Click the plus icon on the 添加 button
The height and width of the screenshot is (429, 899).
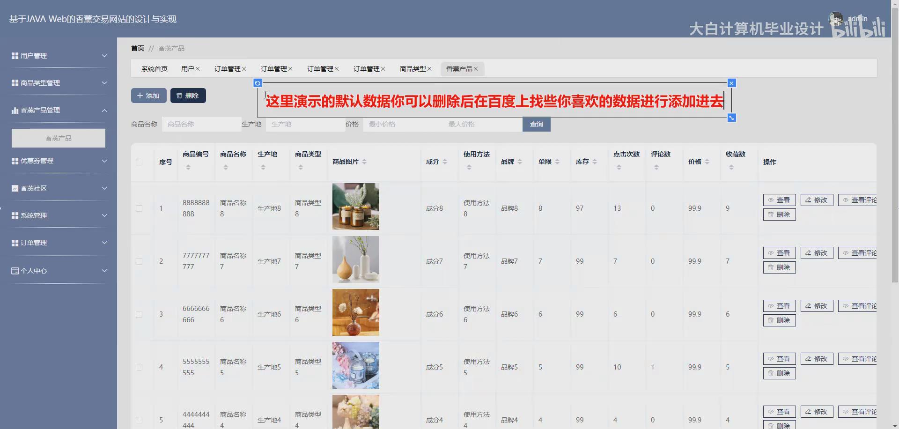140,96
